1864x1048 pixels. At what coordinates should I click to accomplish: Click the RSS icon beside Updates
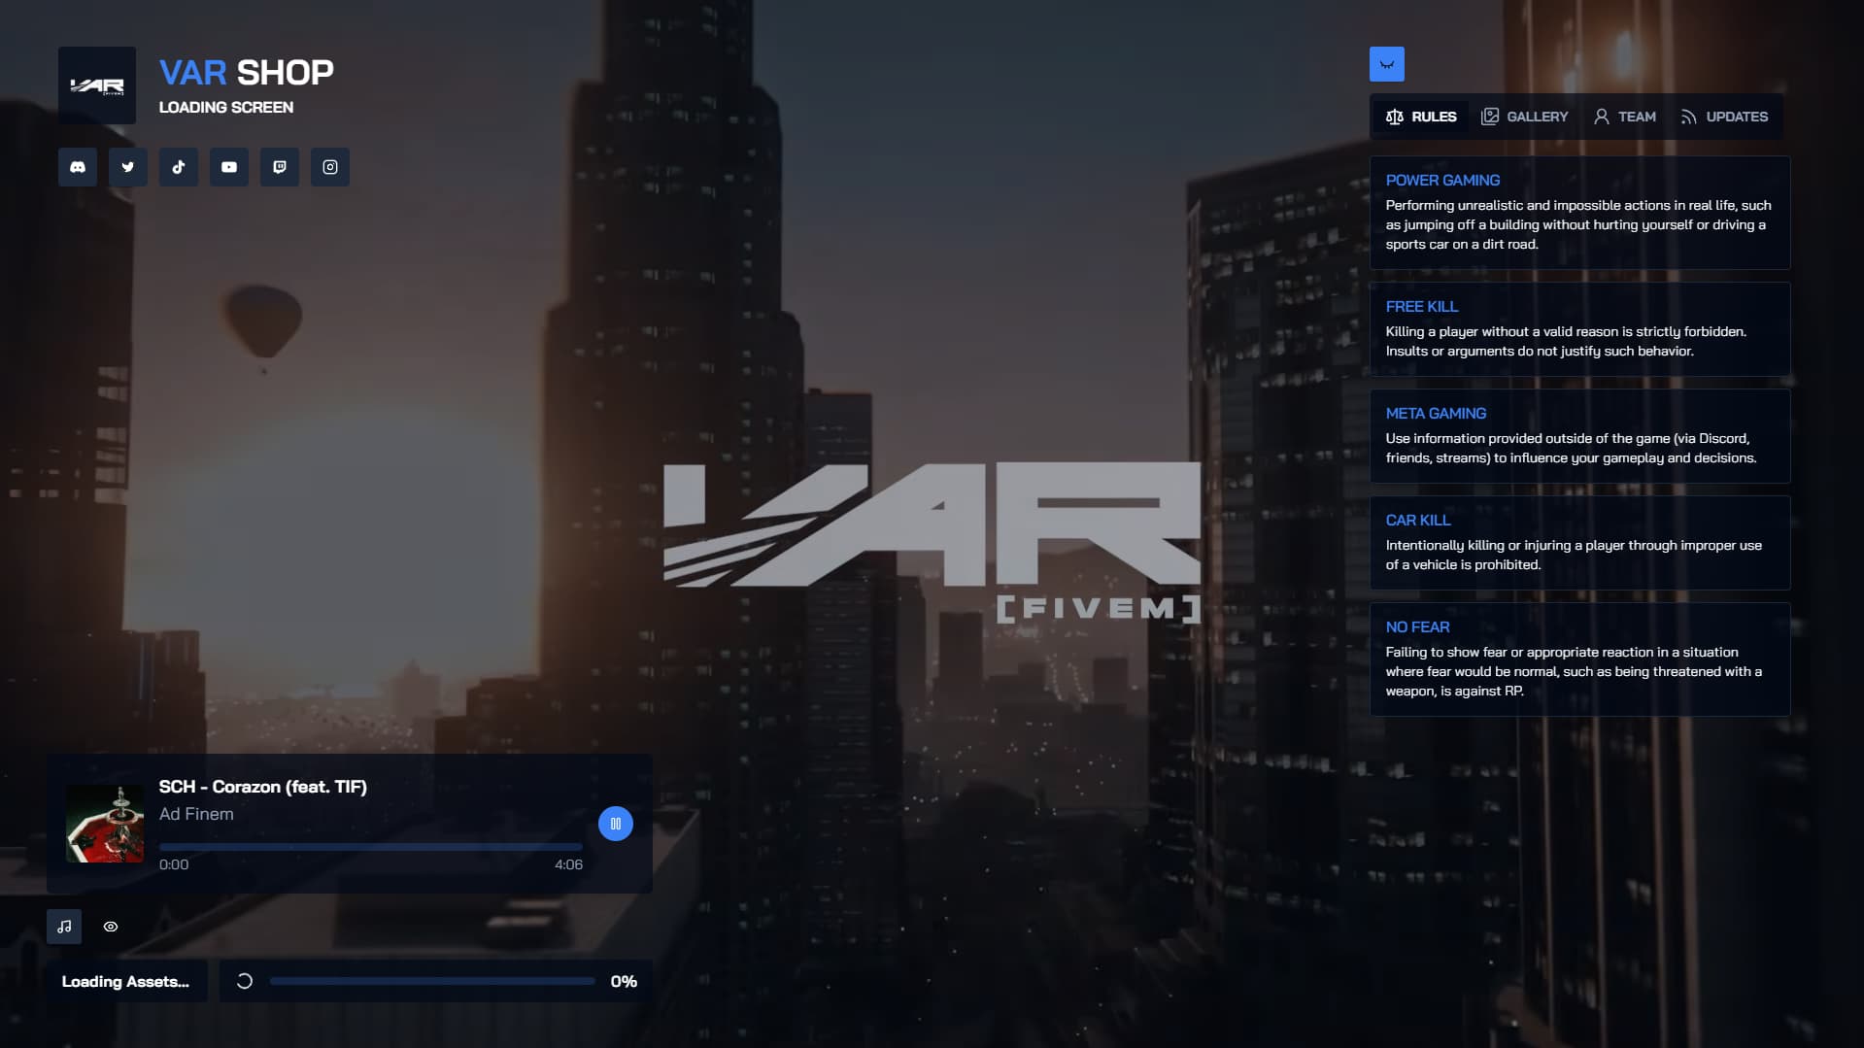(1690, 116)
